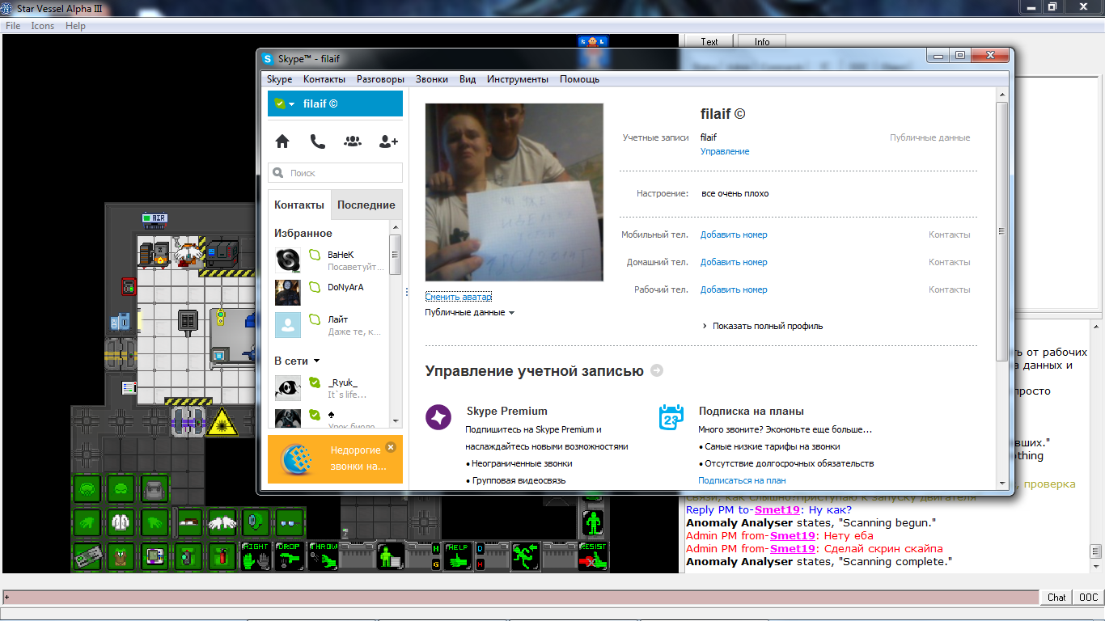This screenshot has height=621, width=1105.
Task: Expand Показать полный профиль
Action: (762, 326)
